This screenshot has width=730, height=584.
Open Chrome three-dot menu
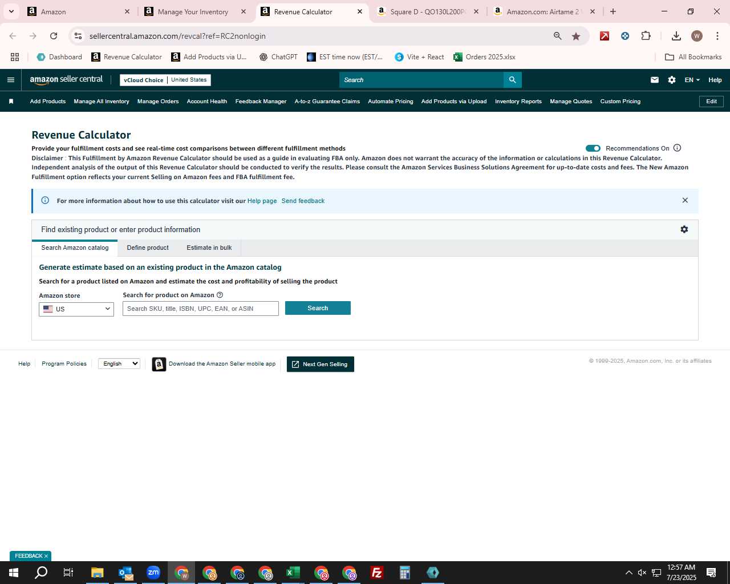click(x=717, y=36)
